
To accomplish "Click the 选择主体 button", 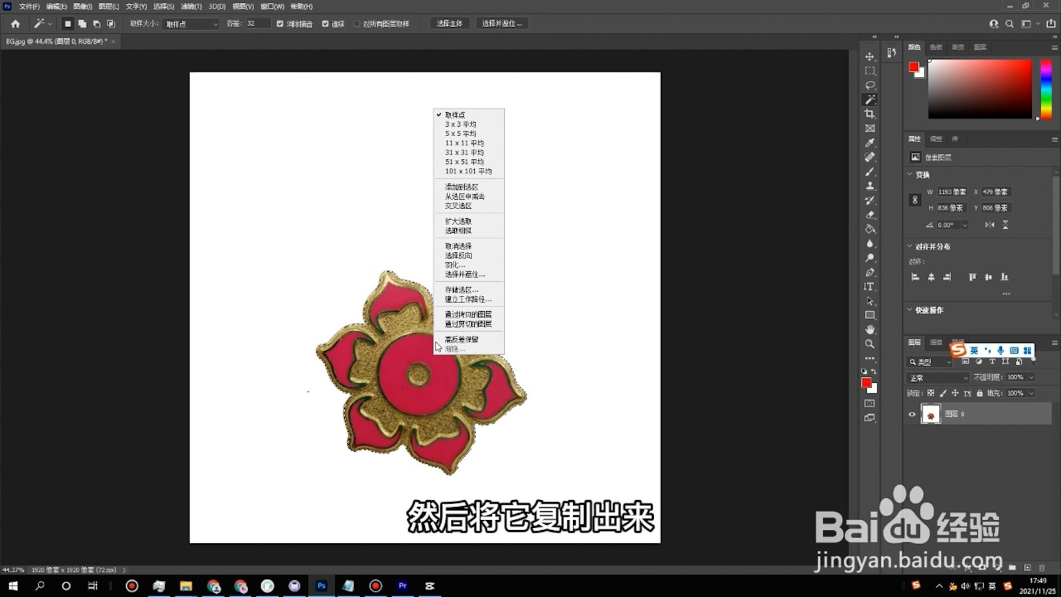I will [x=450, y=24].
